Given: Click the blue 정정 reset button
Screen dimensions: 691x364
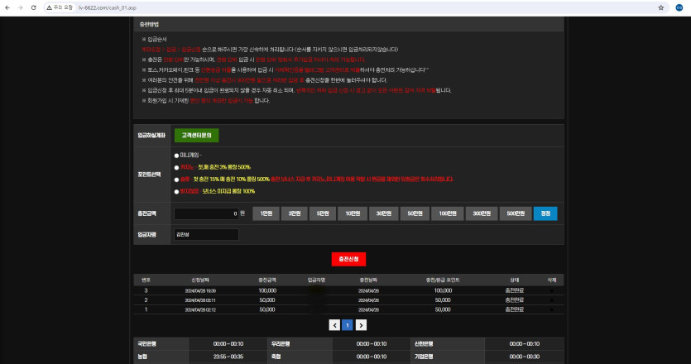Looking at the screenshot, I should click(x=545, y=213).
